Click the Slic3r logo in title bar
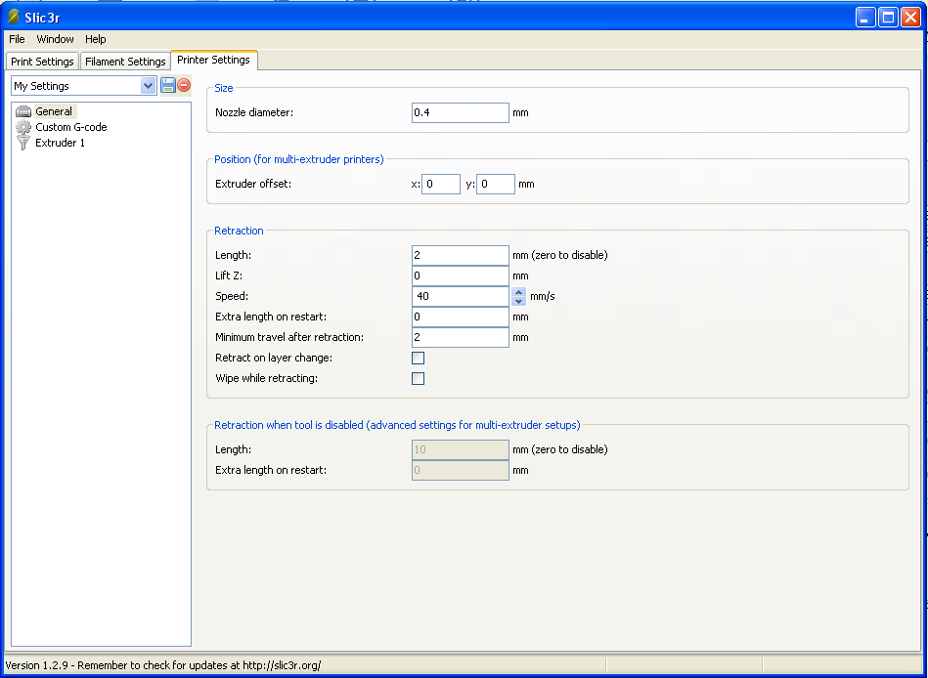This screenshot has width=928, height=678. point(13,17)
